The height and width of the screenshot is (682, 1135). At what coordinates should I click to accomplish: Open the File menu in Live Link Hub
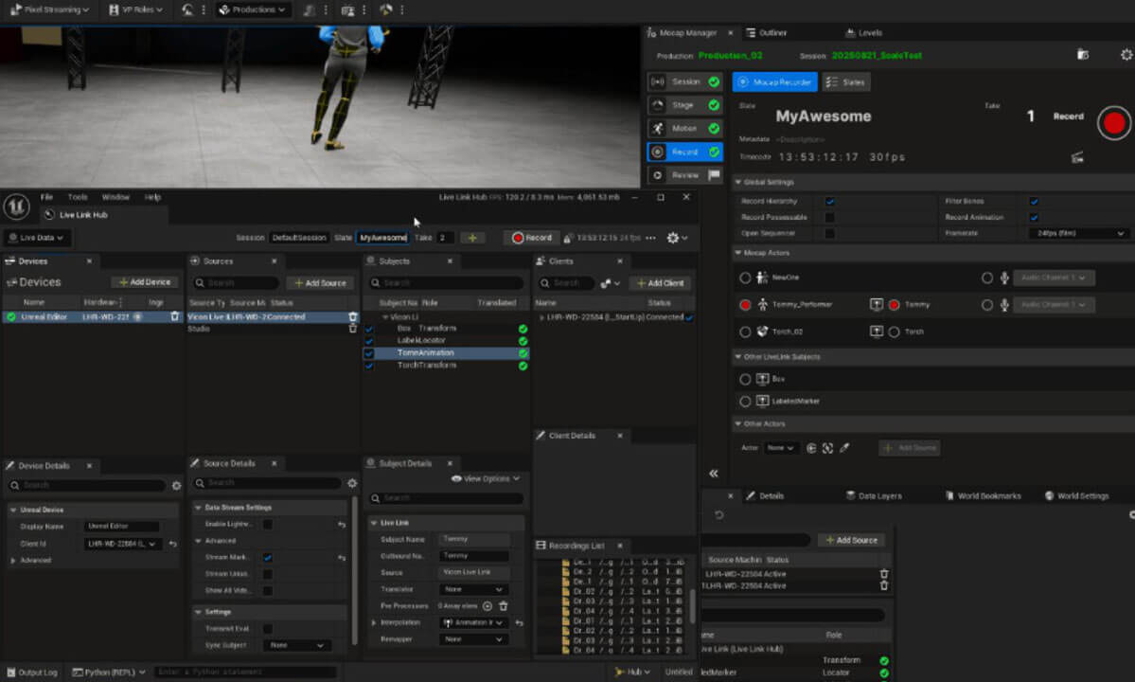(x=46, y=197)
